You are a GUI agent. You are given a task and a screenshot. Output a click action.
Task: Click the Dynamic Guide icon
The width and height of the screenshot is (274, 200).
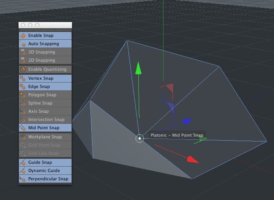(x=23, y=171)
